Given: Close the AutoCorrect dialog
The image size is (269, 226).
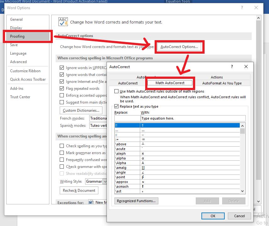Looking at the screenshot, I should tap(246, 67).
